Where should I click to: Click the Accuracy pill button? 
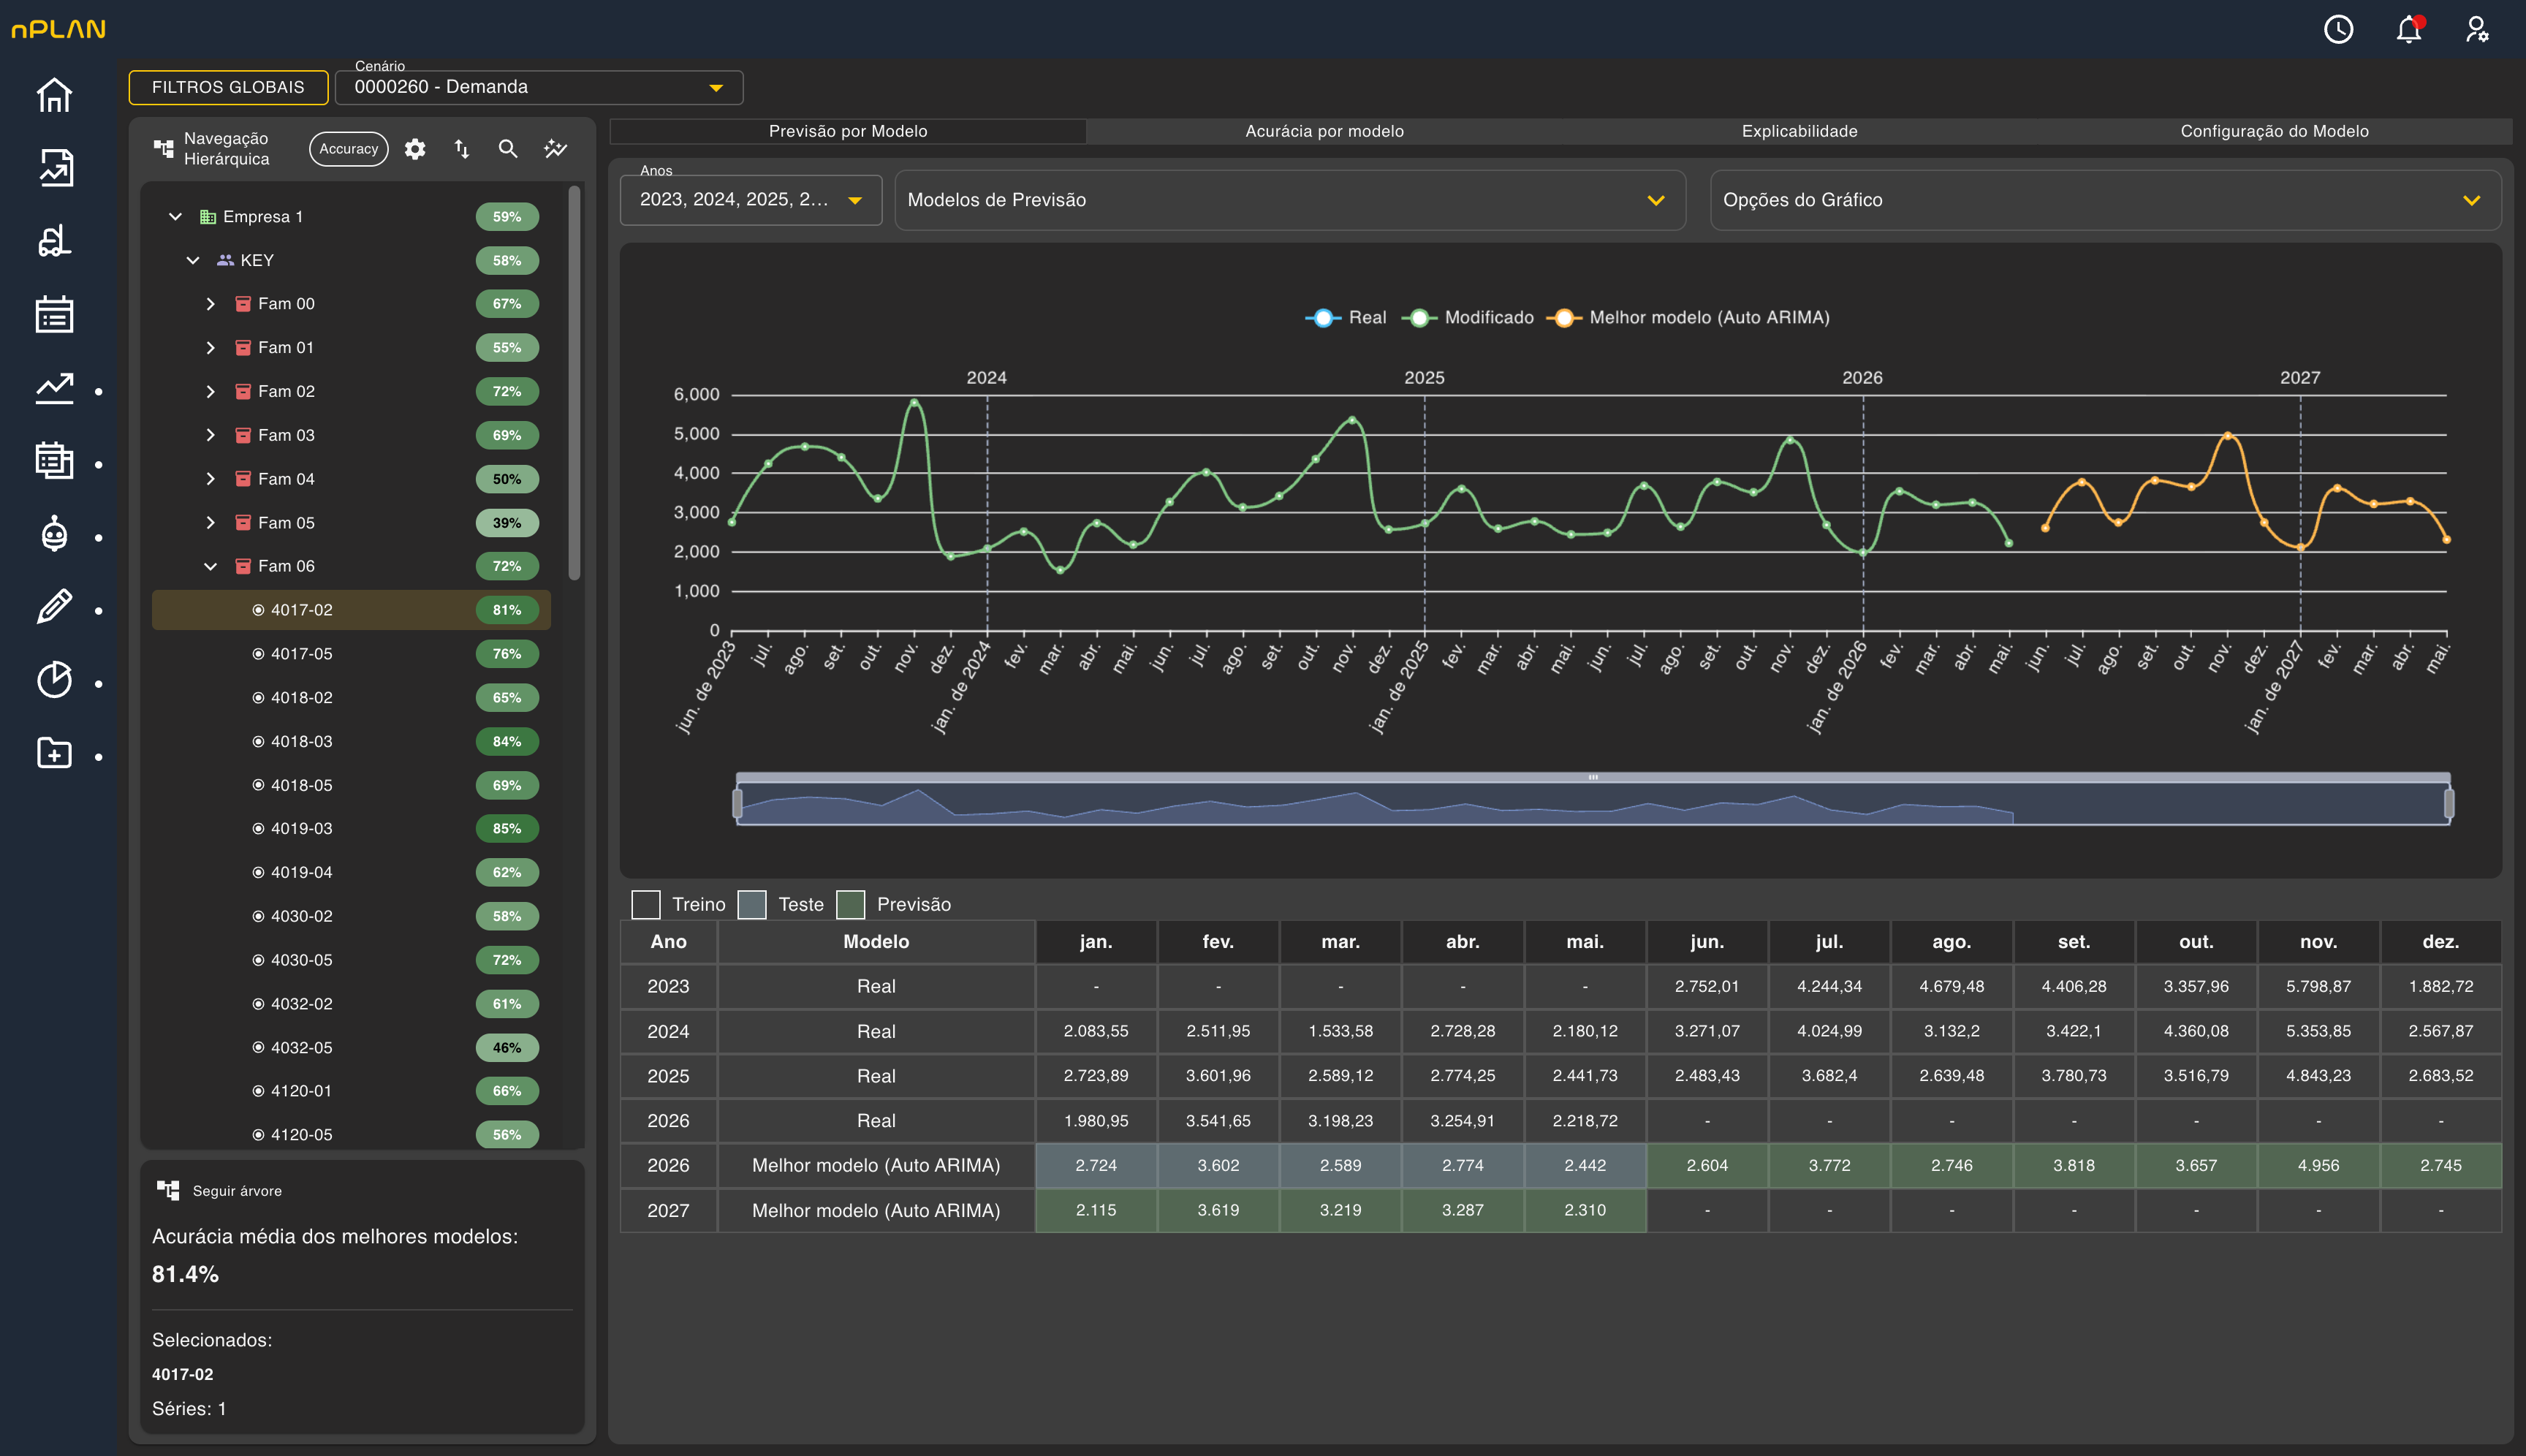pos(349,149)
